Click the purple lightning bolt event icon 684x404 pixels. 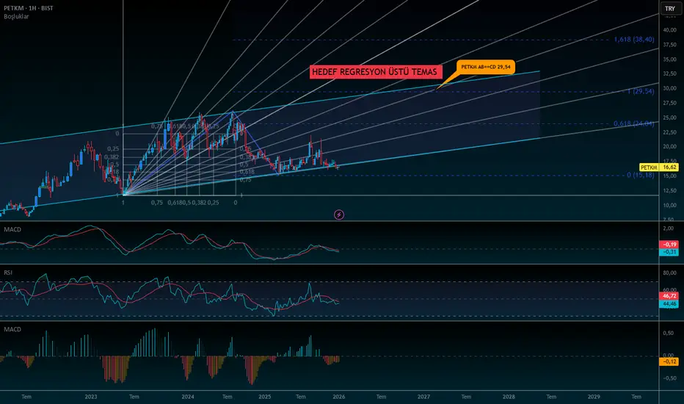[339, 214]
